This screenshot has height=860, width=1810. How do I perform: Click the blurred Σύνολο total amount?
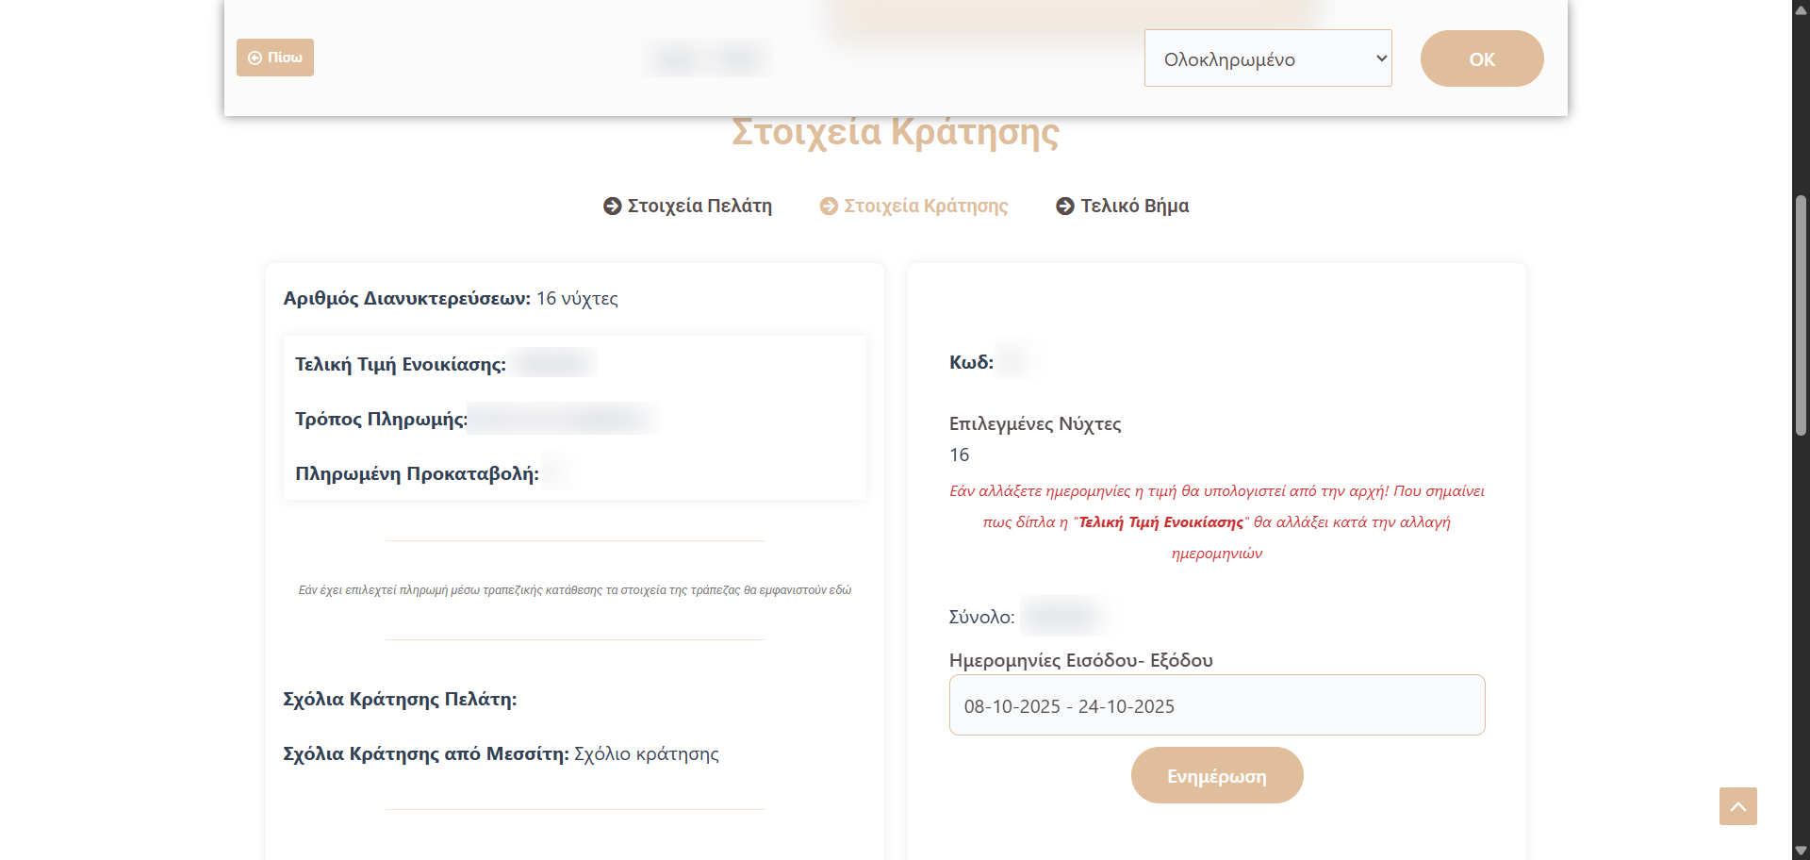pos(1063,616)
